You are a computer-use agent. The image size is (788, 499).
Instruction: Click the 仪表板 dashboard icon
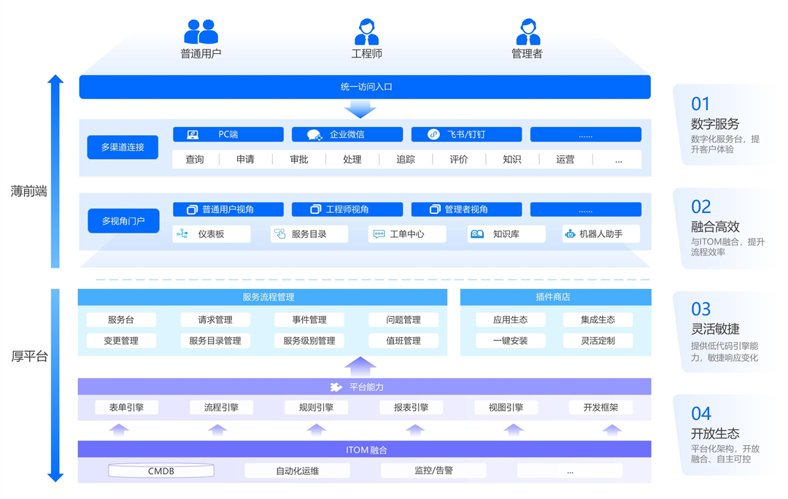tap(182, 234)
